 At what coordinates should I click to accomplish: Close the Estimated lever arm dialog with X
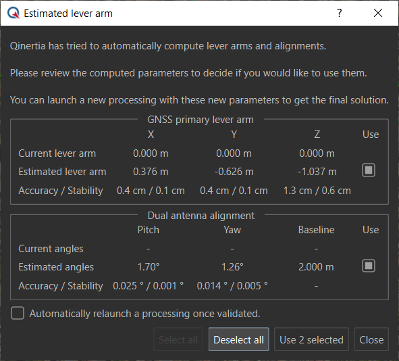pyautogui.click(x=378, y=13)
